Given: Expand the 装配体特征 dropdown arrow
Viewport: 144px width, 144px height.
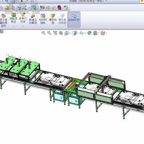Looking at the screenshot, I should click(13, 26).
